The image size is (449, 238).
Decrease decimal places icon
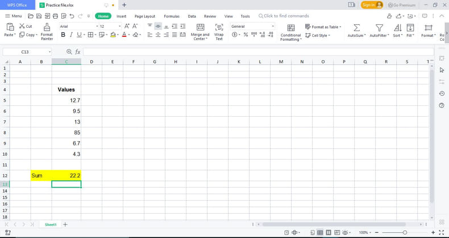coord(271,35)
